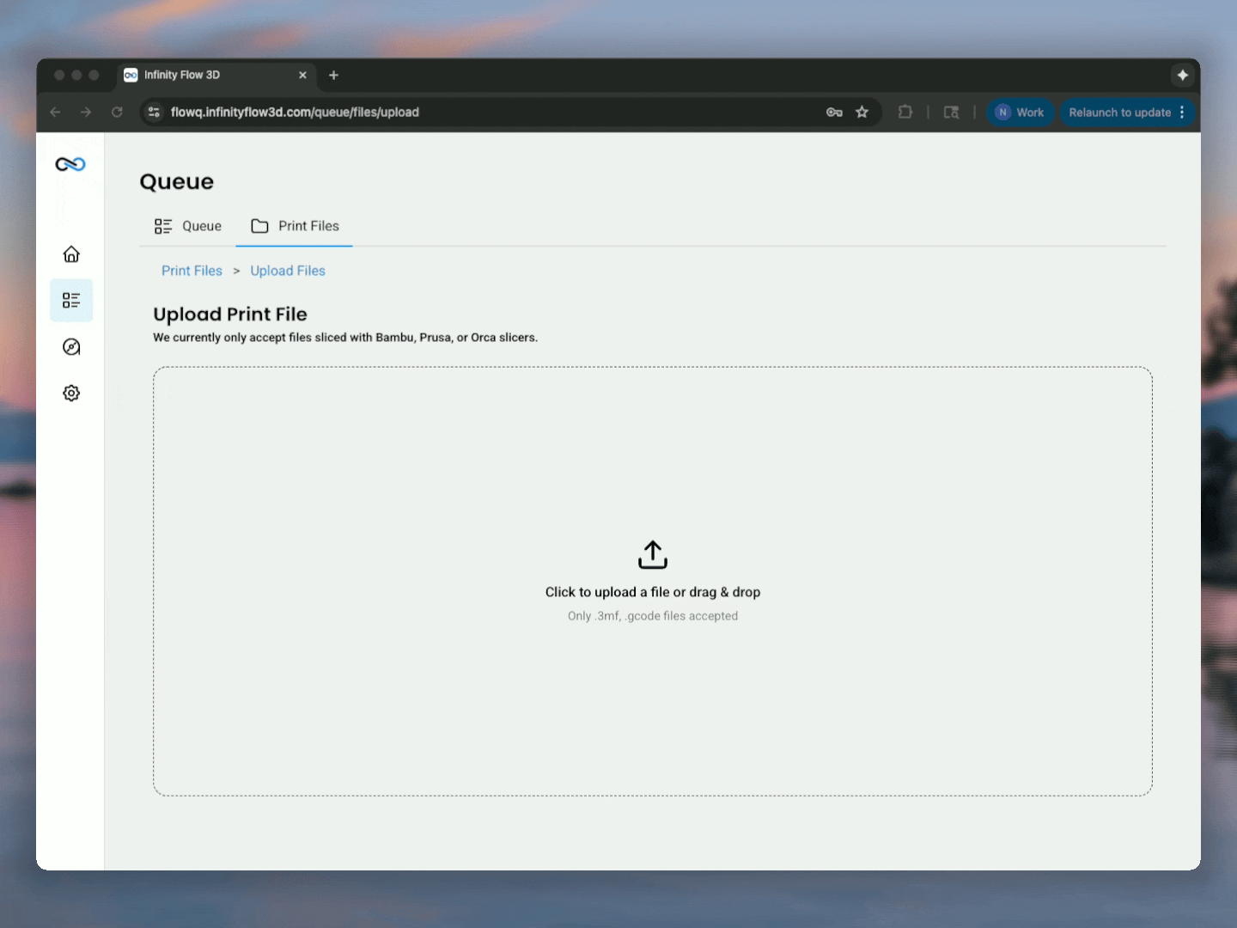Image resolution: width=1237 pixels, height=928 pixels.
Task: Open the compass icon in sidebar
Action: coord(71,347)
